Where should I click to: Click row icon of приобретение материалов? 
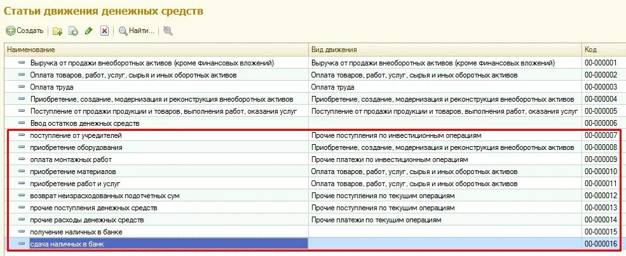coord(22,172)
